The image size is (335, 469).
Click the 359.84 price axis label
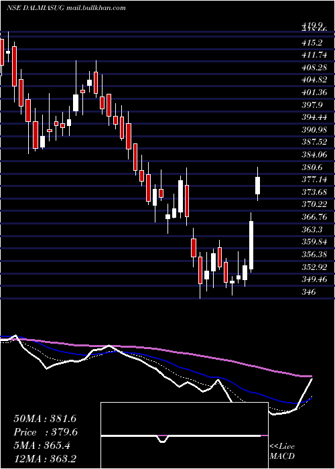(x=314, y=242)
